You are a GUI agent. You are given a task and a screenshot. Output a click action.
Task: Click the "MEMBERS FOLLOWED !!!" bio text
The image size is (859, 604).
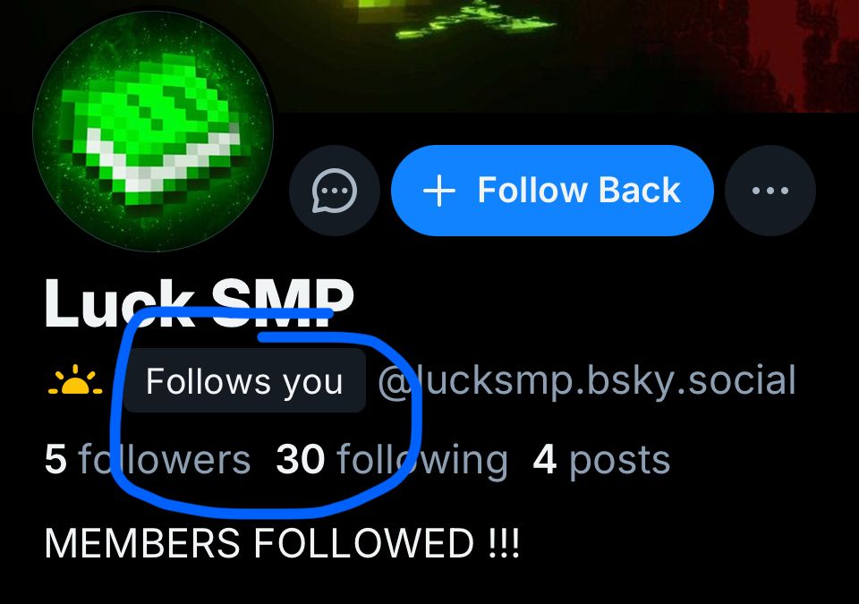282,542
